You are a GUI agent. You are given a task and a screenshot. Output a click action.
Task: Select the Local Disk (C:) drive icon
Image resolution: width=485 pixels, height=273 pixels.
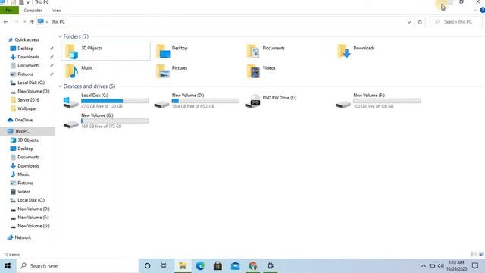coord(70,102)
